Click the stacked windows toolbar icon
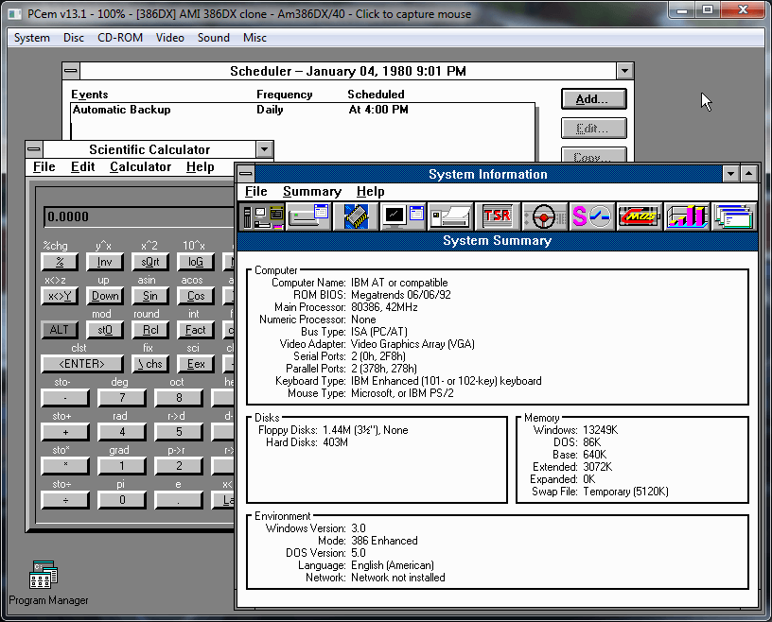Viewport: 772px width, 622px height. [x=733, y=216]
